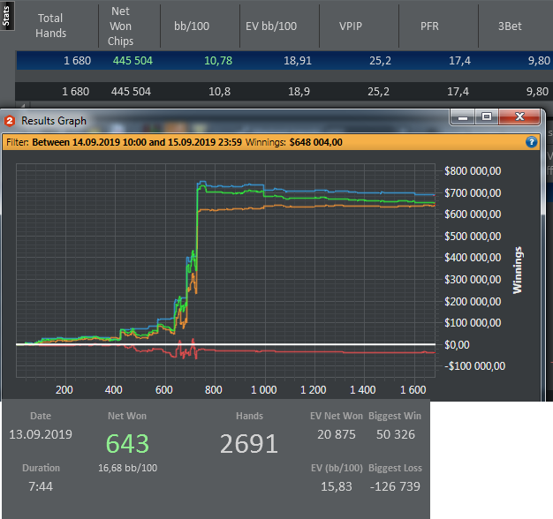Sort by the PFR column header
The image size is (553, 519).
tap(429, 26)
